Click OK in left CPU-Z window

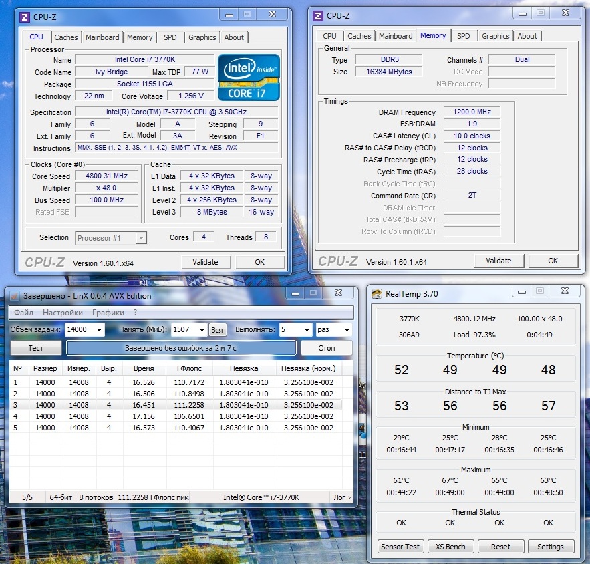260,262
